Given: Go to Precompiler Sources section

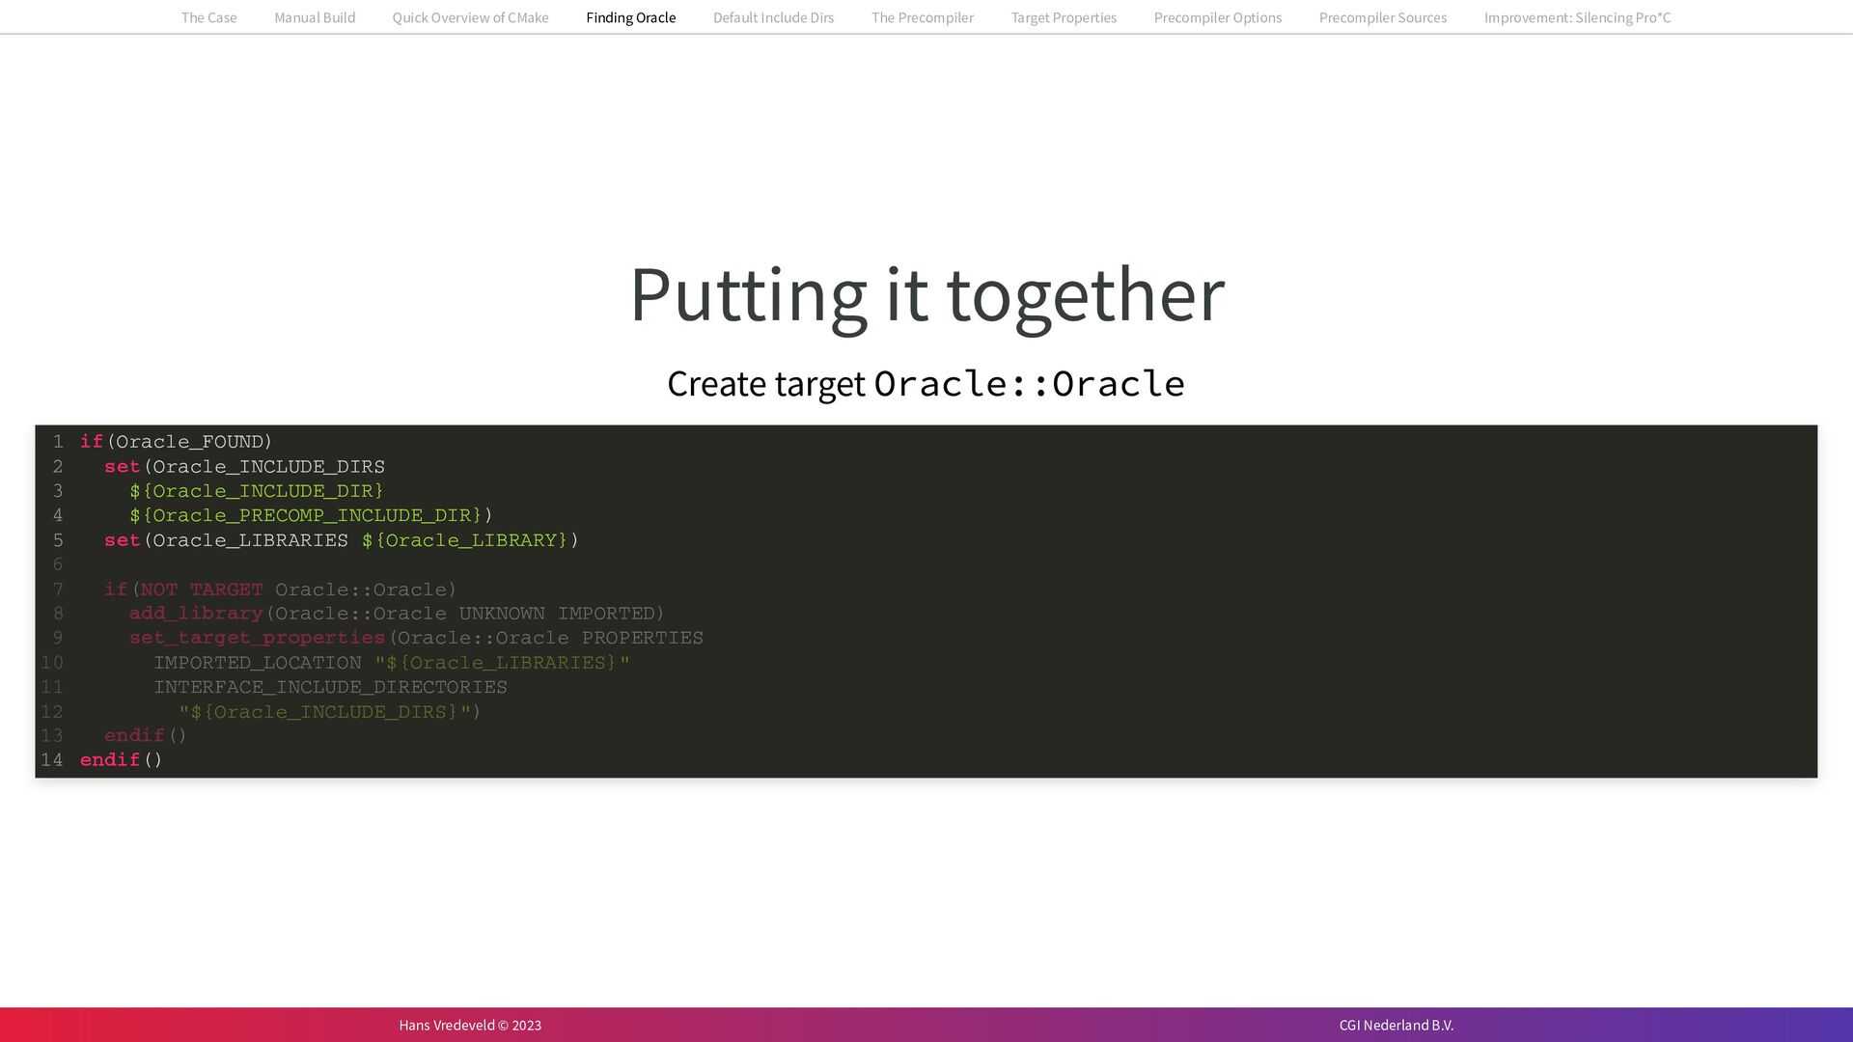Looking at the screenshot, I should (x=1382, y=17).
